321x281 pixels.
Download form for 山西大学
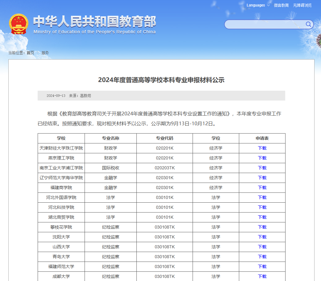point(262,247)
